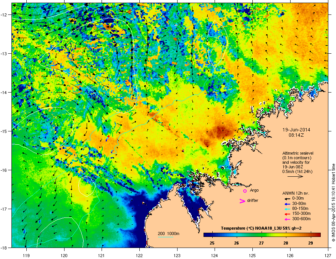Click the latitude axis label -18
The height and width of the screenshot is (259, 336).
click(4, 248)
